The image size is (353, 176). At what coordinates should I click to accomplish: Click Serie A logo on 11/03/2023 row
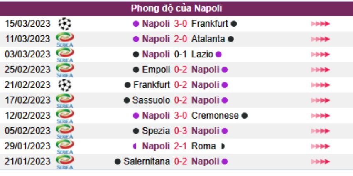tap(64, 39)
